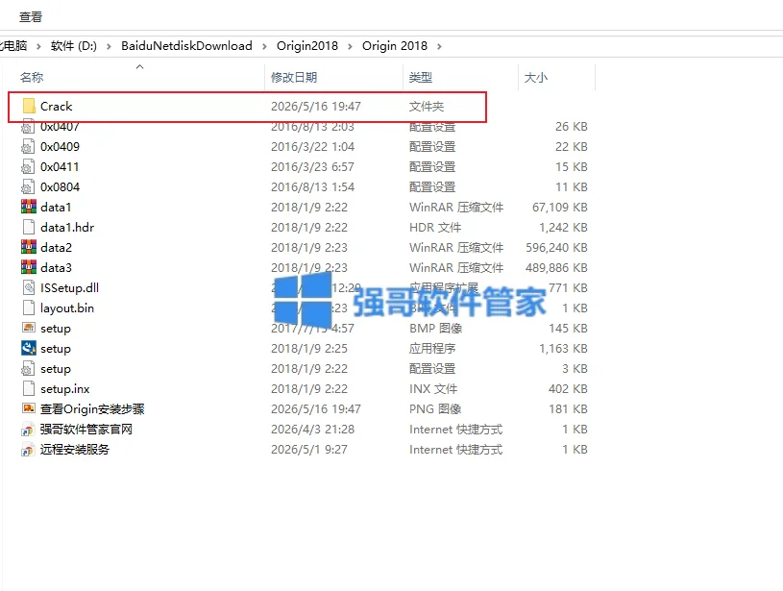Select the setup config settings icon
The height and width of the screenshot is (591, 783).
click(x=28, y=368)
